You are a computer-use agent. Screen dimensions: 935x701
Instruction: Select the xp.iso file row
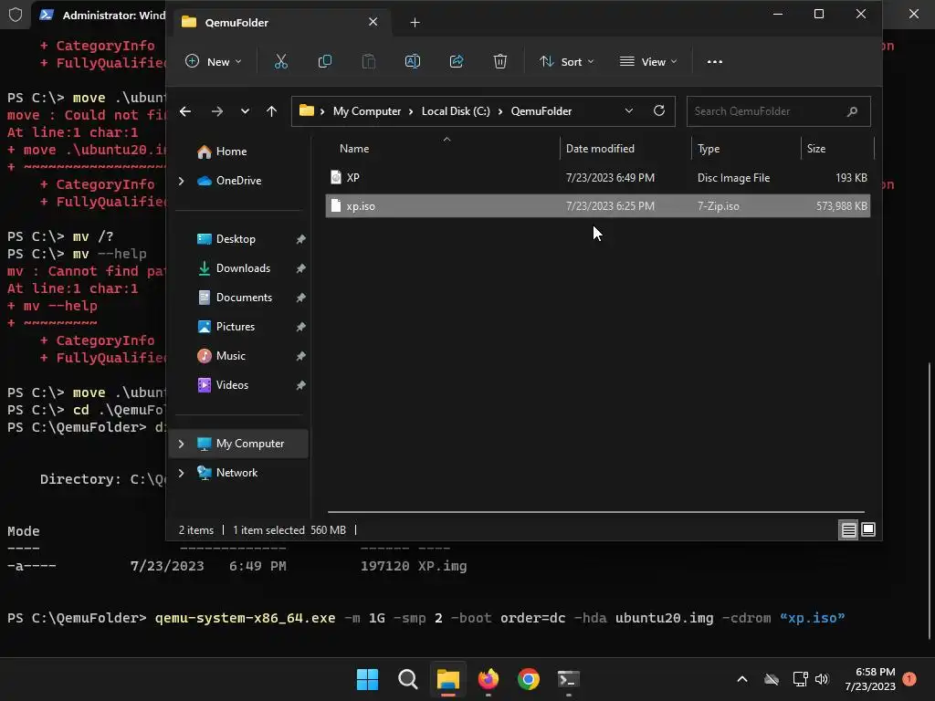coord(597,206)
